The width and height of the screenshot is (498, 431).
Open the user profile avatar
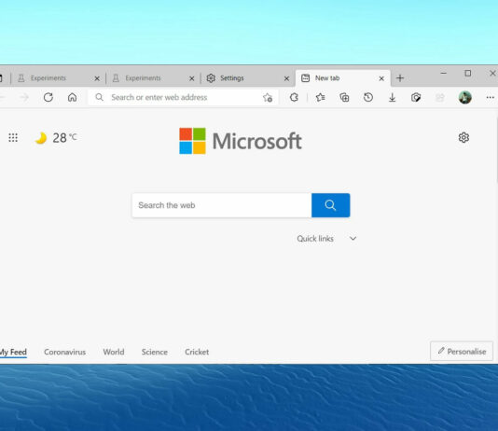pyautogui.click(x=465, y=97)
